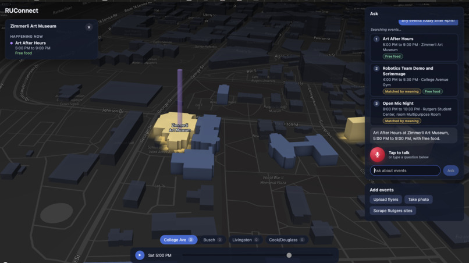This screenshot has height=263, width=469.
Task: Click the highlighted yellow building near College Ave
Action: tap(354, 129)
